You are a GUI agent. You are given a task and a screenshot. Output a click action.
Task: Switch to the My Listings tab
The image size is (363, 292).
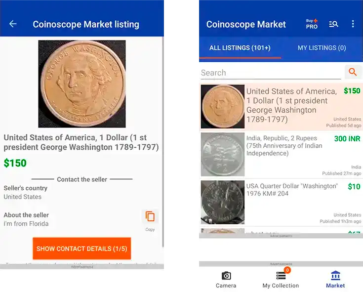point(322,48)
